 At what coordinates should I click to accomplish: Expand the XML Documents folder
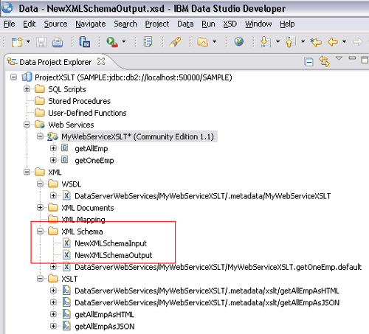click(x=40, y=208)
